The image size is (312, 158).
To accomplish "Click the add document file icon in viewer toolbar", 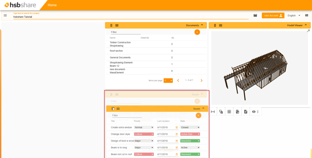I will pos(246,112).
